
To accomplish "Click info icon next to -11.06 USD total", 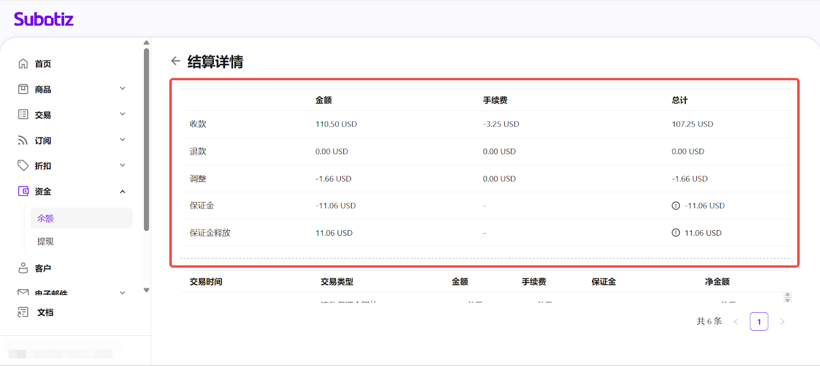I will (x=675, y=206).
